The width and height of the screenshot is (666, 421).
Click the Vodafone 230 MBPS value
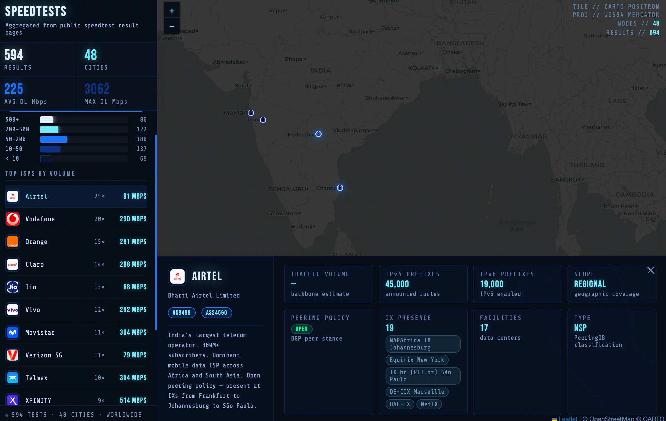tap(133, 219)
